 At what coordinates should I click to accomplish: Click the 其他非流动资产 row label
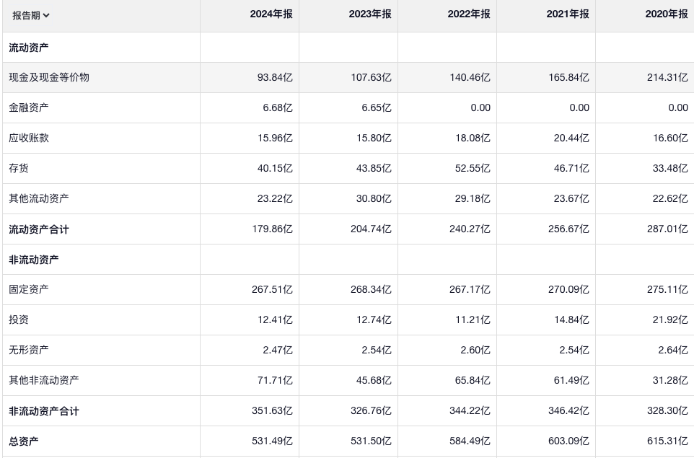pyautogui.click(x=44, y=380)
